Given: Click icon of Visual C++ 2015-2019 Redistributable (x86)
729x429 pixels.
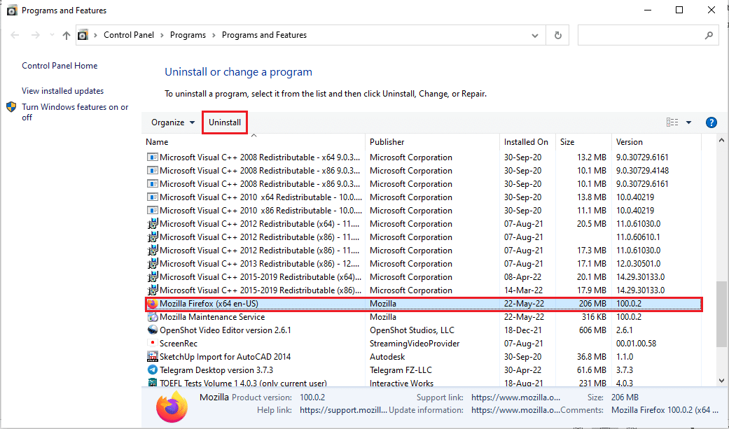Looking at the screenshot, I should (152, 290).
